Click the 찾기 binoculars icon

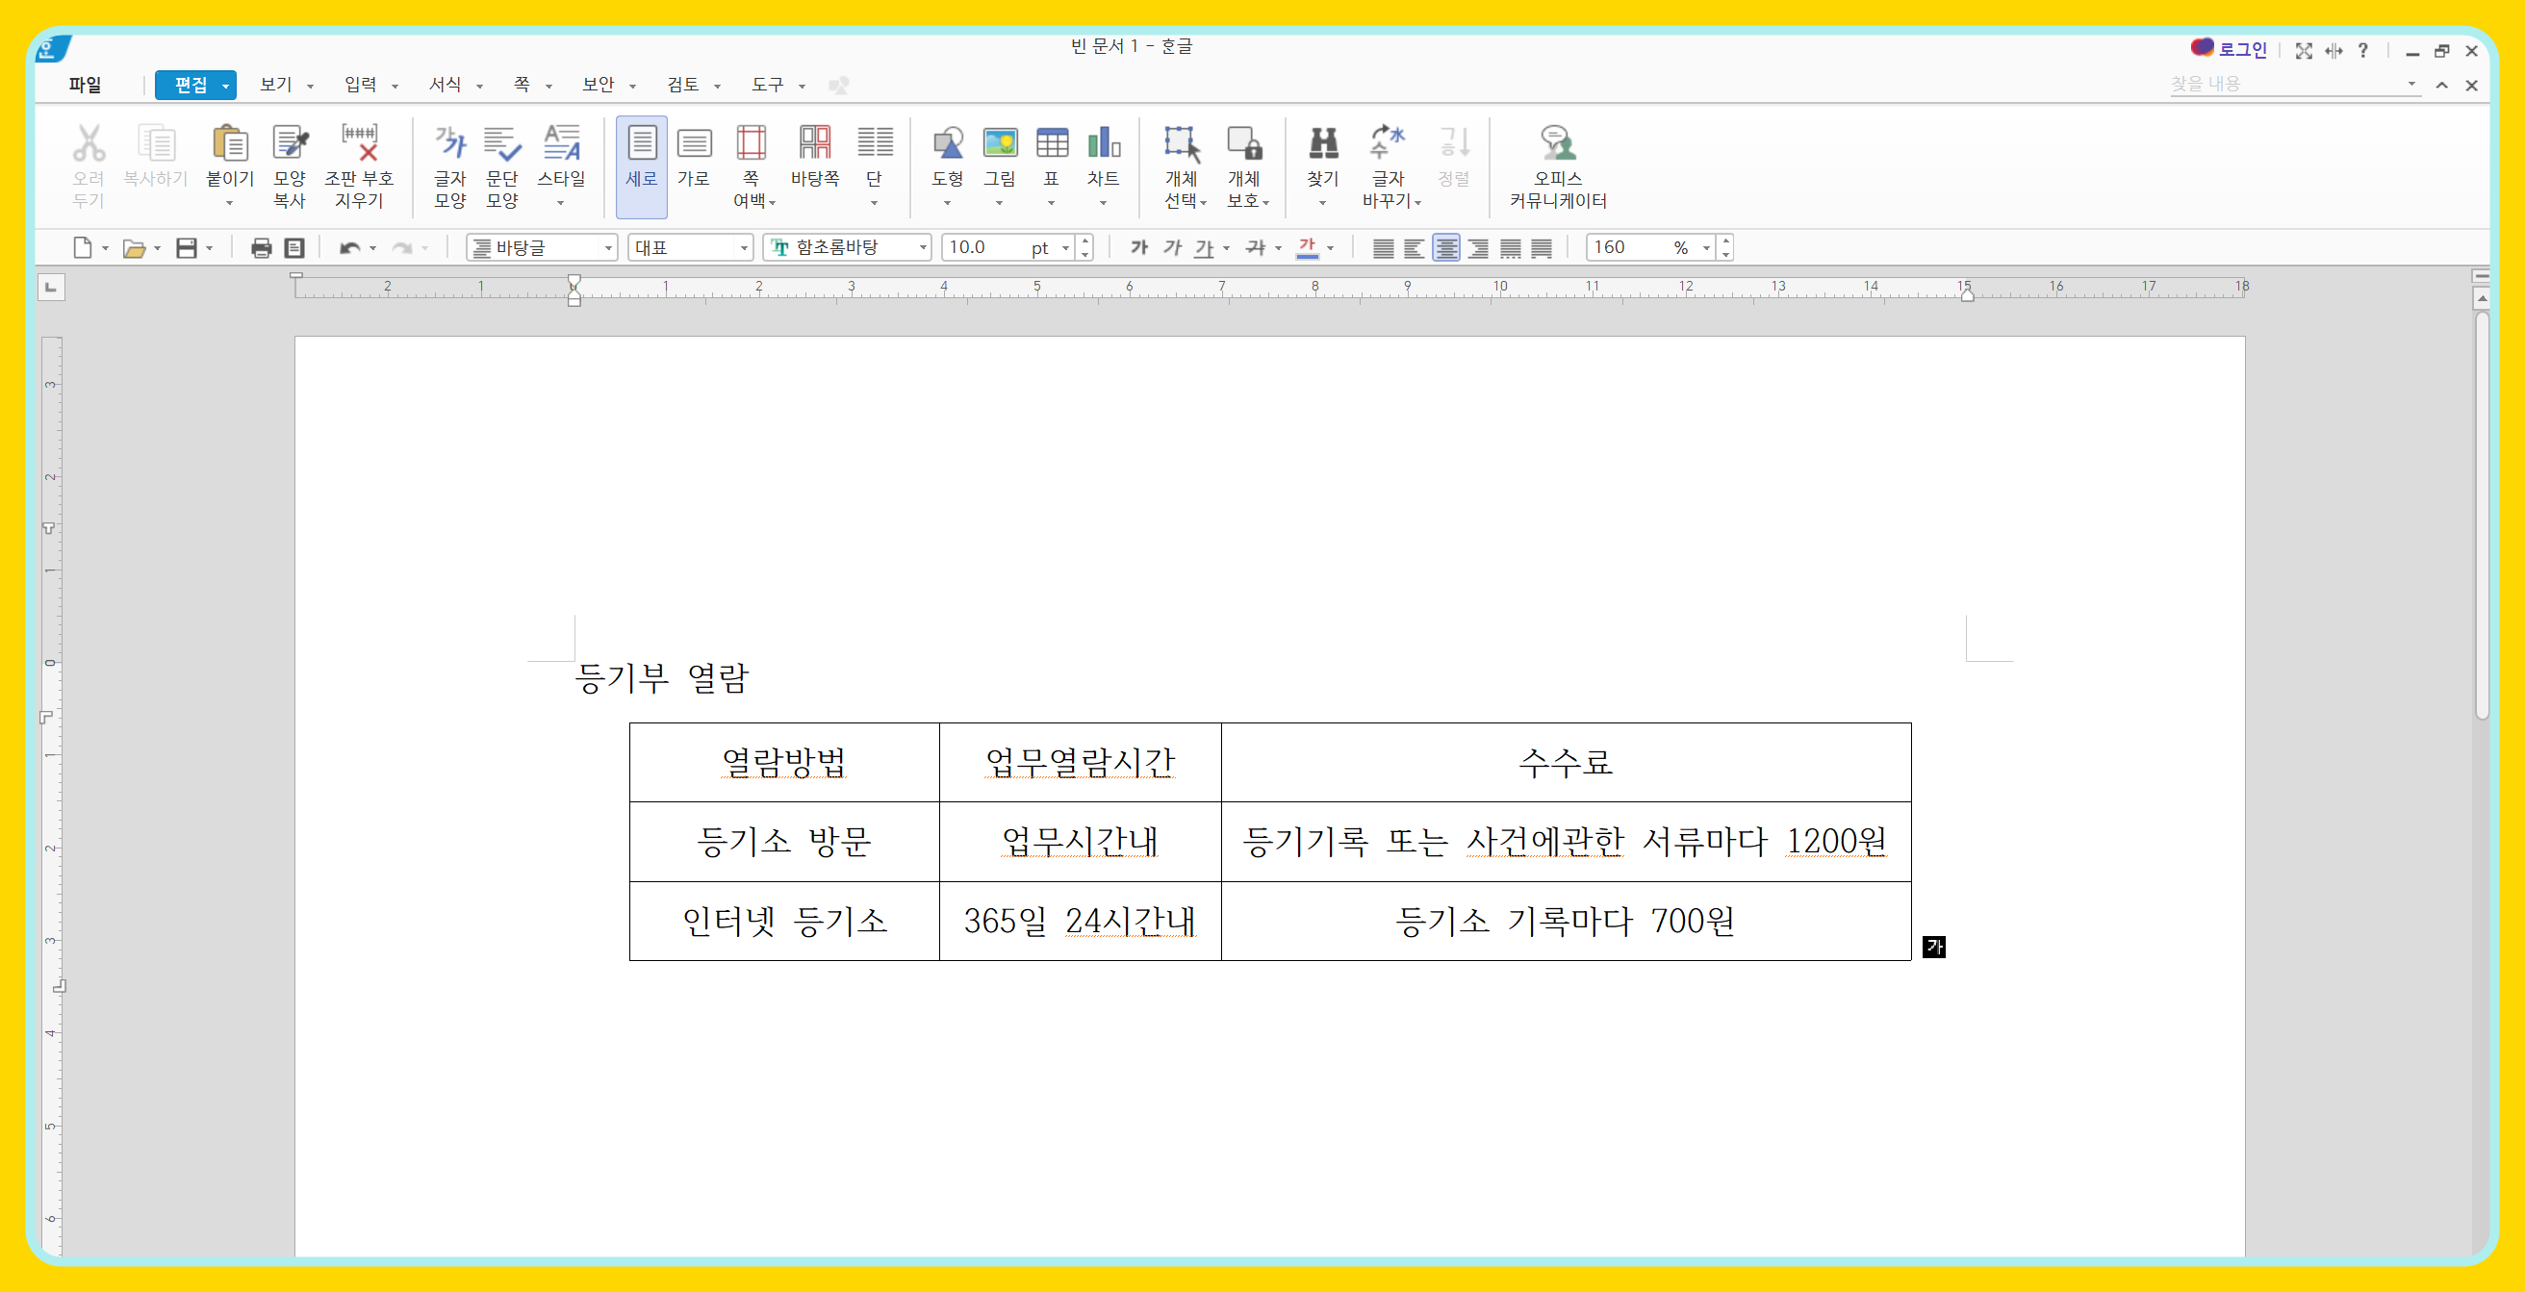coord(1322,145)
